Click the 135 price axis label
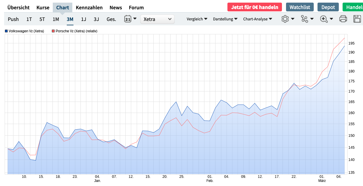Viewport: 363px width, 186px height. (351, 173)
